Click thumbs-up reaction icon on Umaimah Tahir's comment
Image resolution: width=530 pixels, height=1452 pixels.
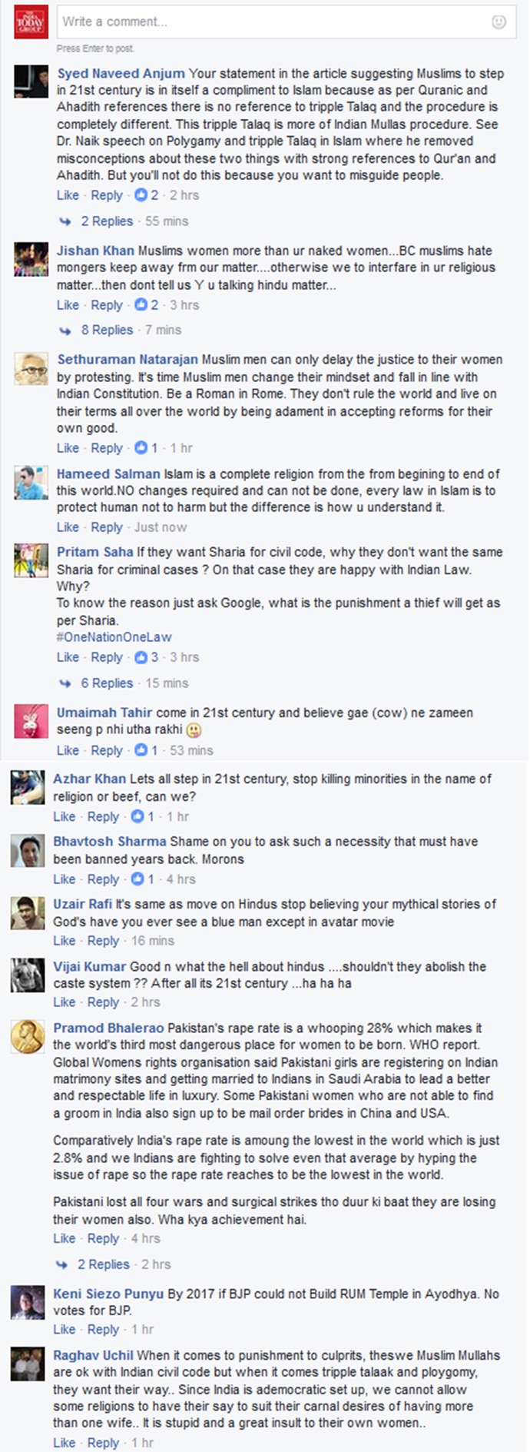141,750
